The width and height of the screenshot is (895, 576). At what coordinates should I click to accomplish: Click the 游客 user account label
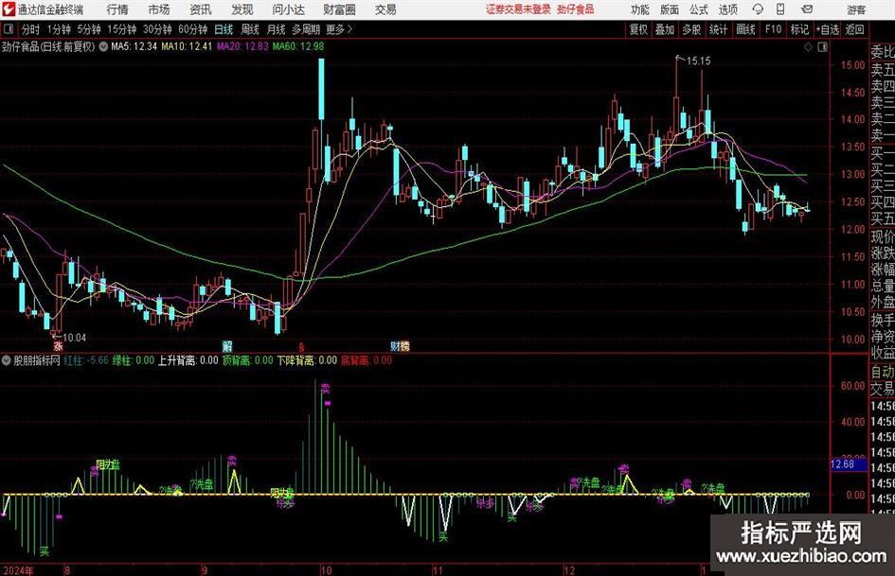(856, 9)
